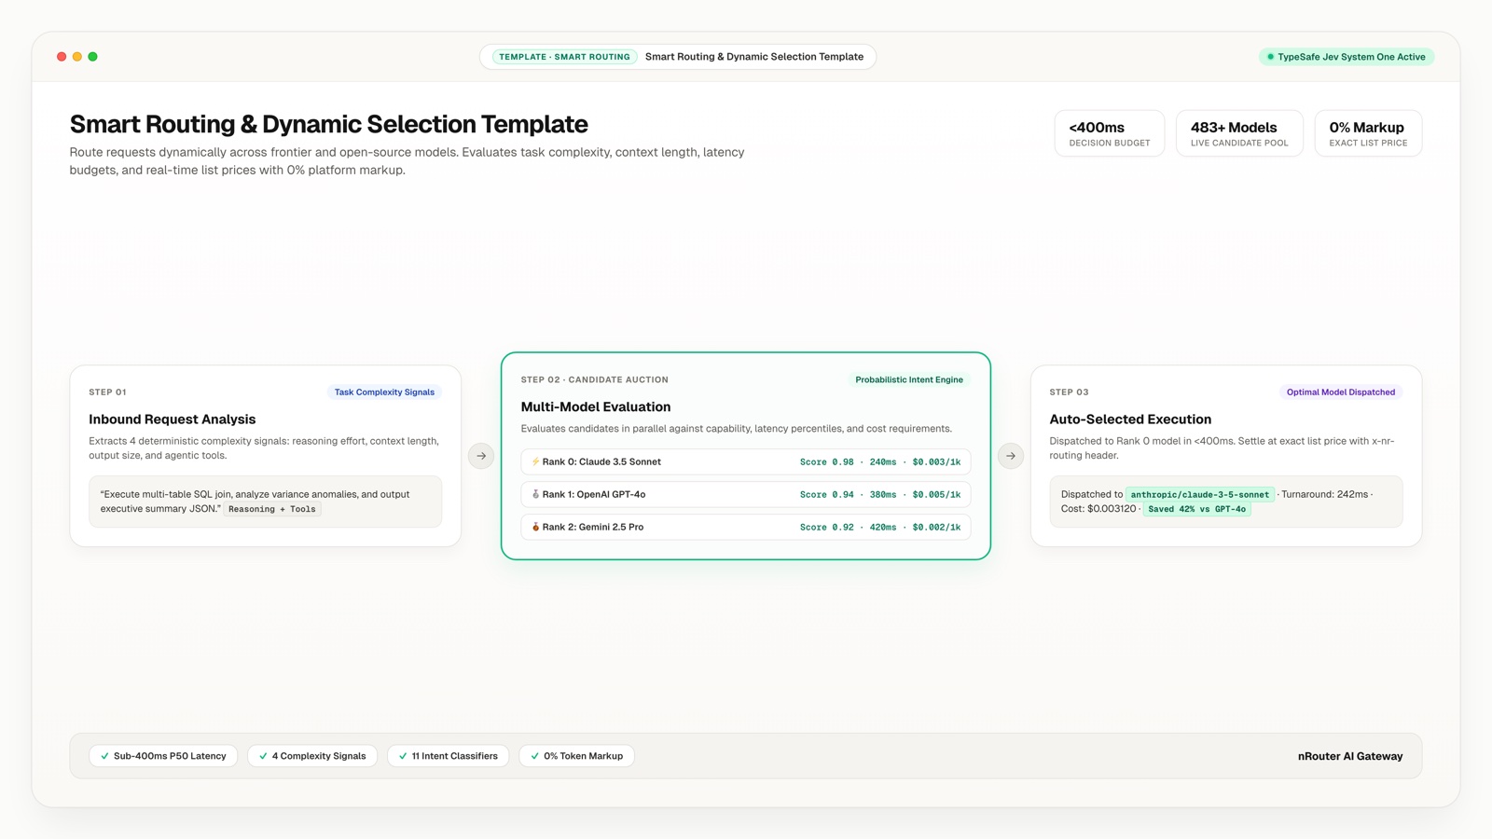Click the STEP 02 · CANDIDATE AUCTION label
The image size is (1492, 839).
click(x=595, y=379)
